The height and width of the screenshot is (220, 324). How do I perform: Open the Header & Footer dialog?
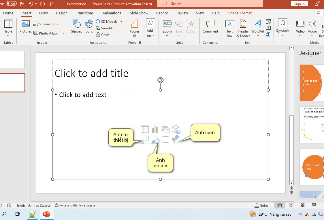pos(243,29)
